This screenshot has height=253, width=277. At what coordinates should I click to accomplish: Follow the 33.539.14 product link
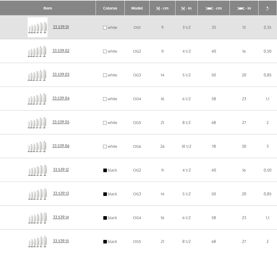tap(61, 217)
